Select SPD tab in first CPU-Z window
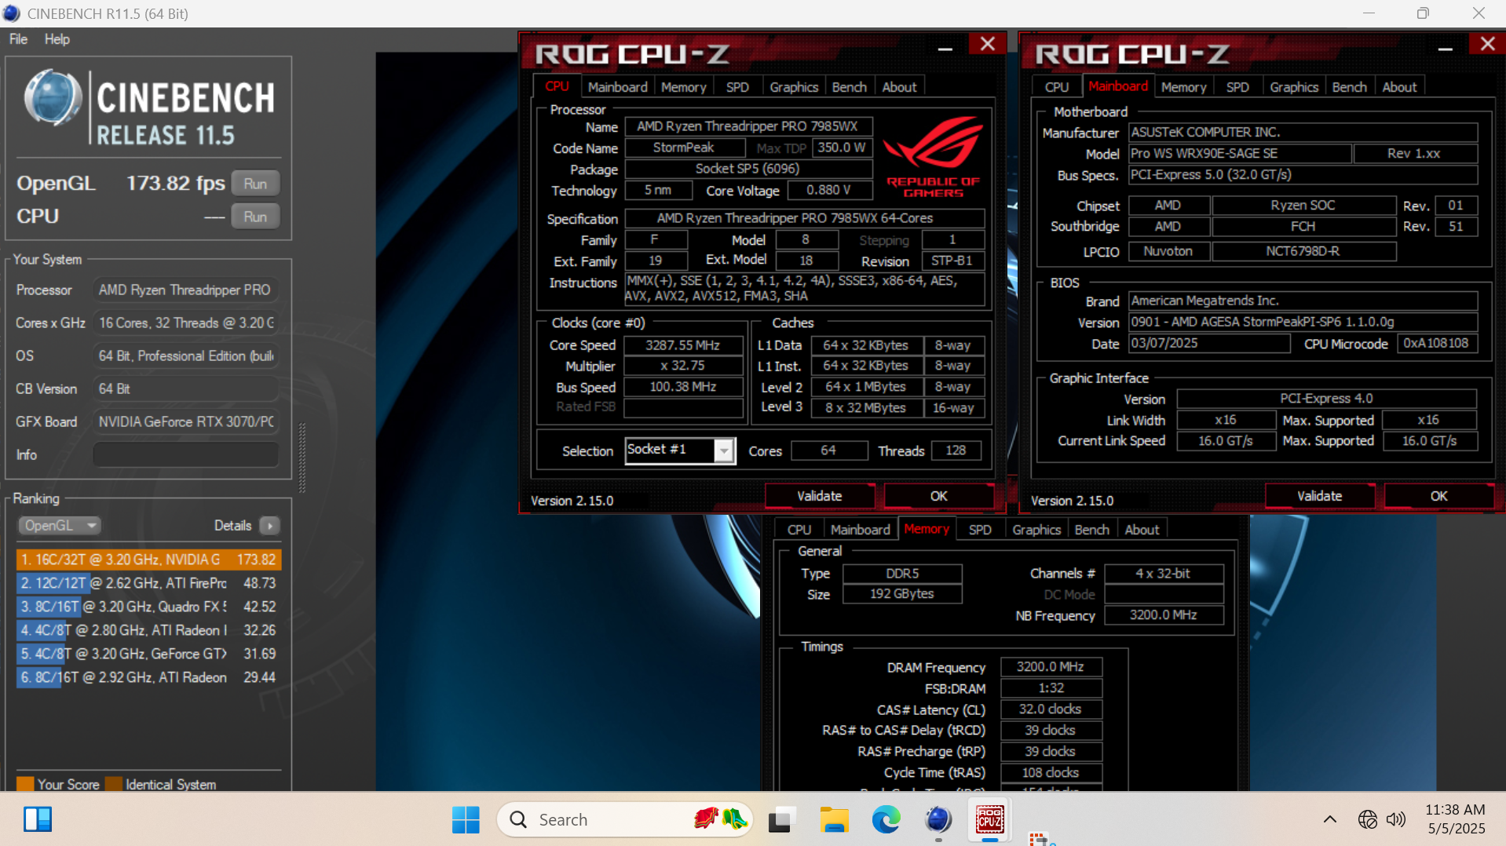1506x846 pixels. click(737, 87)
